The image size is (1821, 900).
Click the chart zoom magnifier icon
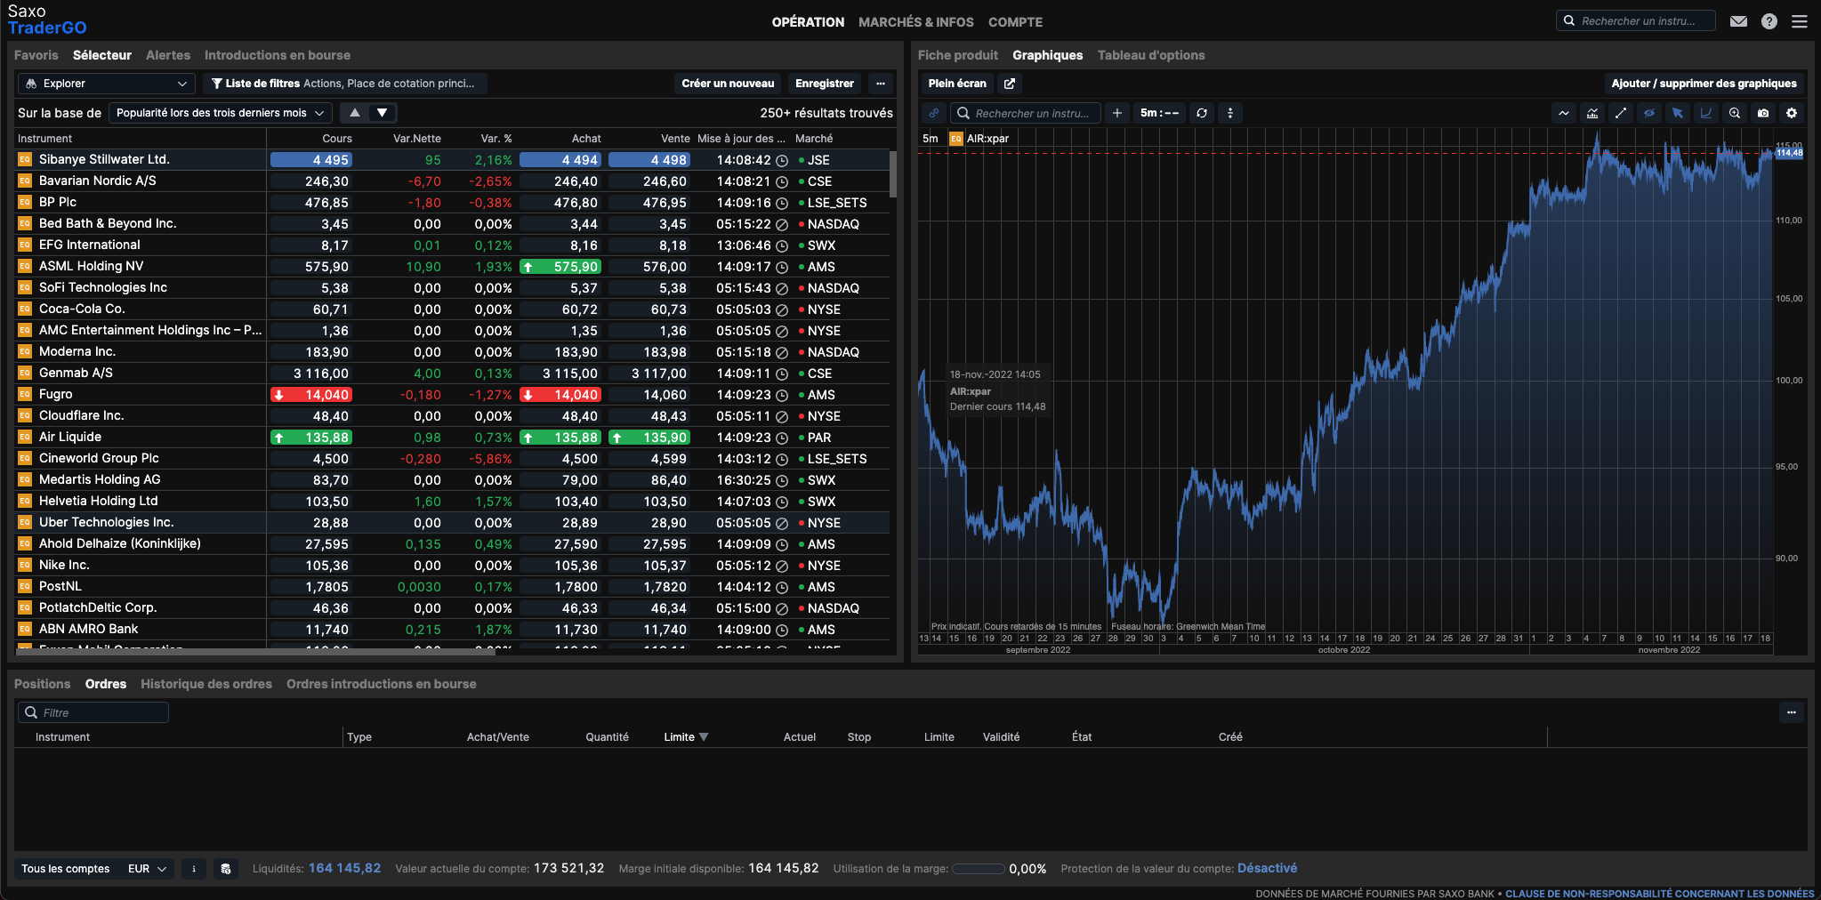coord(1734,113)
